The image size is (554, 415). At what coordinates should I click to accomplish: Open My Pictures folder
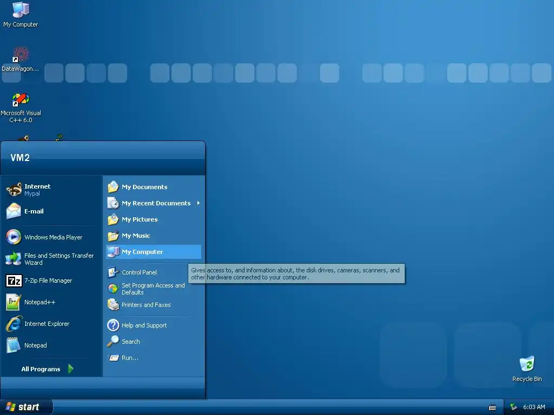pyautogui.click(x=154, y=219)
